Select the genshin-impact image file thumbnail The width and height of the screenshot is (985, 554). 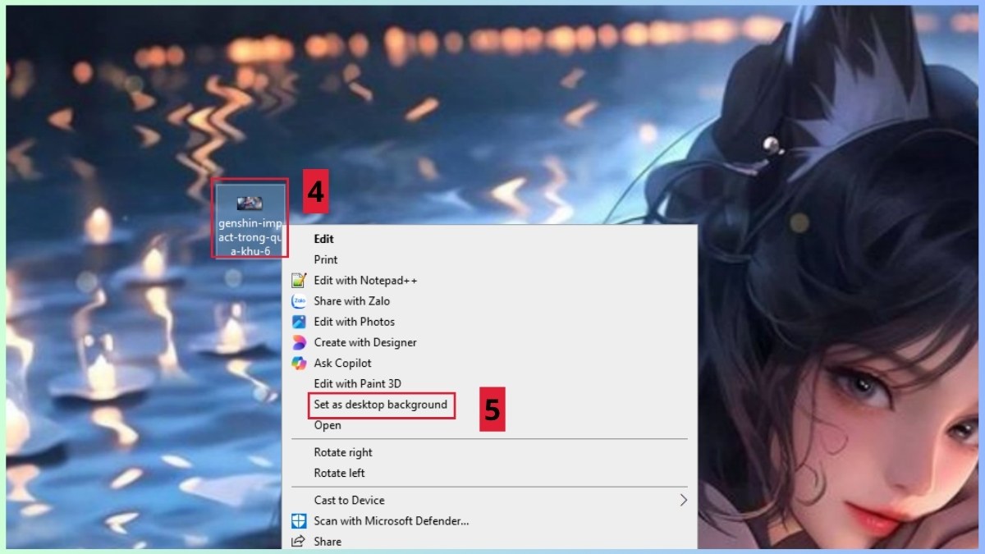250,203
